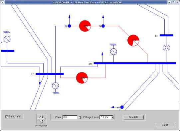Select the bus 80 horizontal bar
Viewport: 180px width, 131px height.
click(135, 63)
